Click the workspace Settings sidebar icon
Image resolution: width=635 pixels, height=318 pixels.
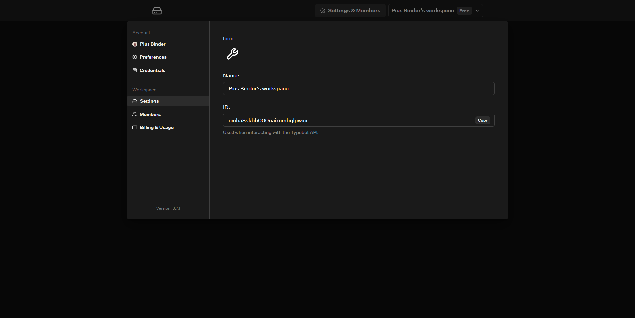click(135, 101)
